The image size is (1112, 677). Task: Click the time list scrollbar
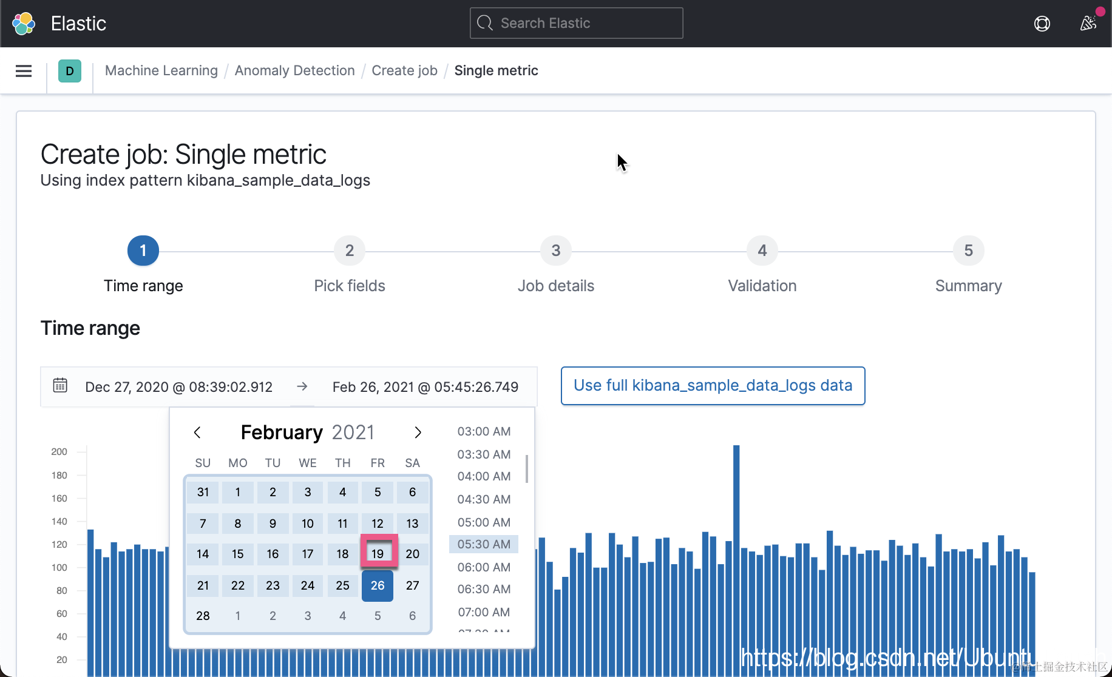[x=527, y=469]
